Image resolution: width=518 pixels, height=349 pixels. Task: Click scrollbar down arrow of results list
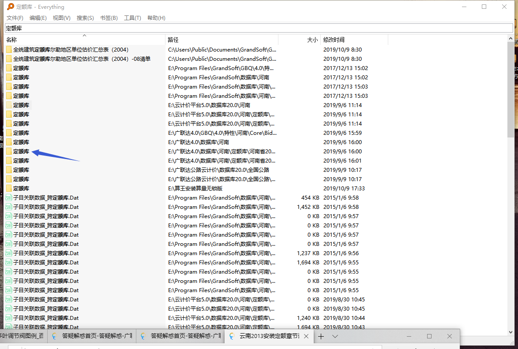point(511,332)
